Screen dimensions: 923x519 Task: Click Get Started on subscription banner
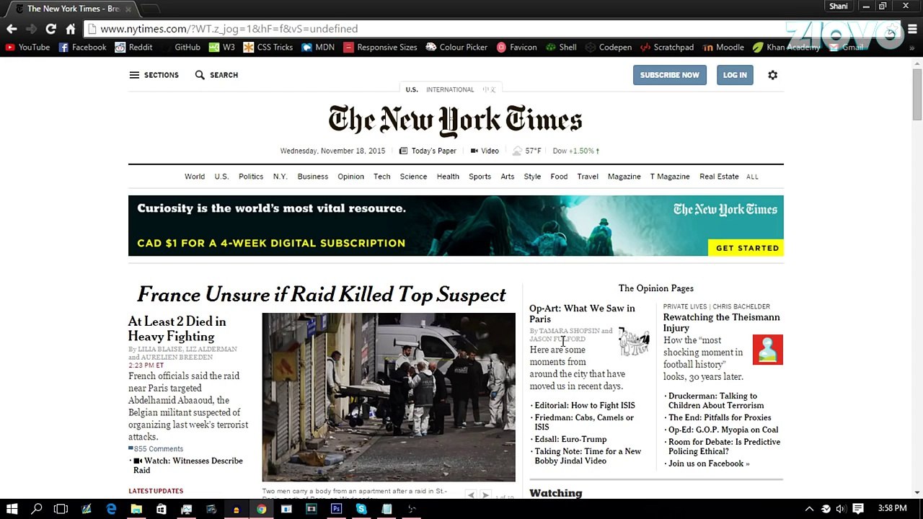747,248
